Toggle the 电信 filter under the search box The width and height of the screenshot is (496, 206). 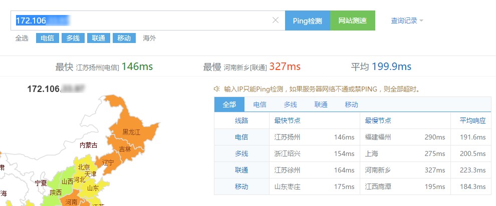point(48,38)
